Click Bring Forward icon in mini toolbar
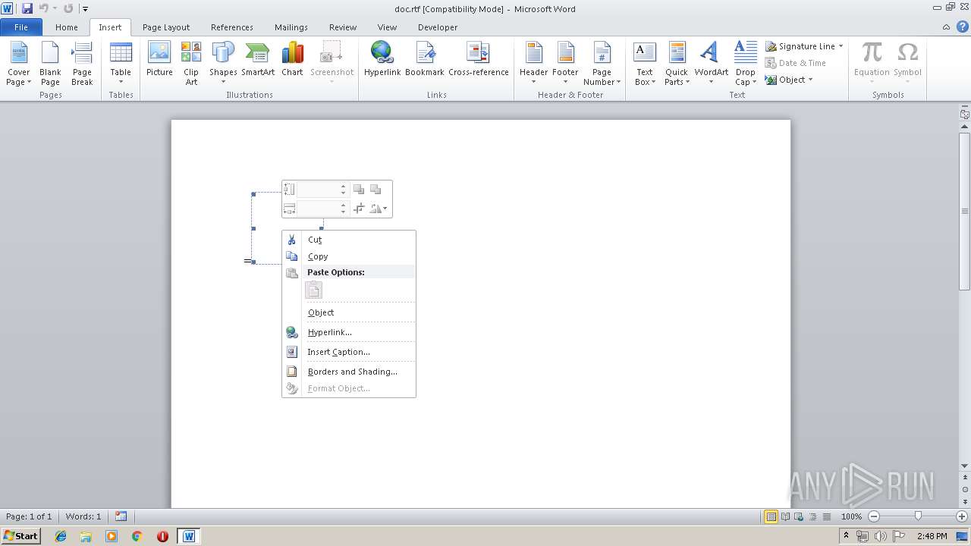 (359, 189)
